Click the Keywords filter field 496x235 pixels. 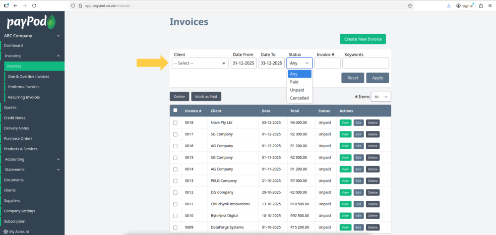coord(366,63)
